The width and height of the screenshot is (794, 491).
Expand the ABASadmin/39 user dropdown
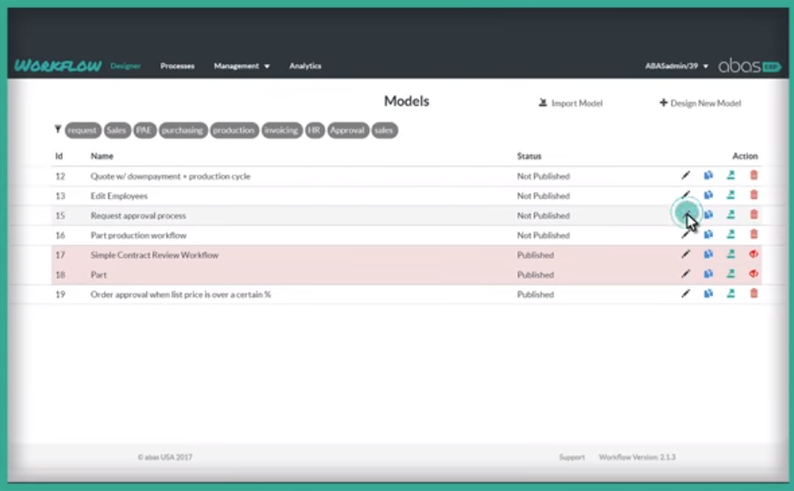point(677,66)
